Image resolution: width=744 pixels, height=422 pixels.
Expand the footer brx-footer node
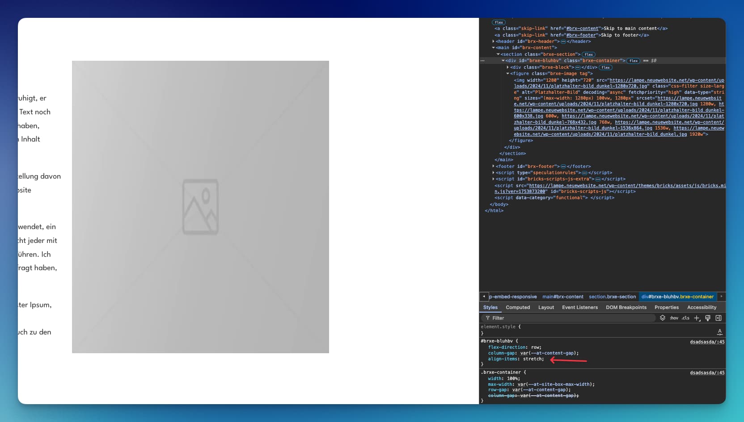pyautogui.click(x=493, y=167)
